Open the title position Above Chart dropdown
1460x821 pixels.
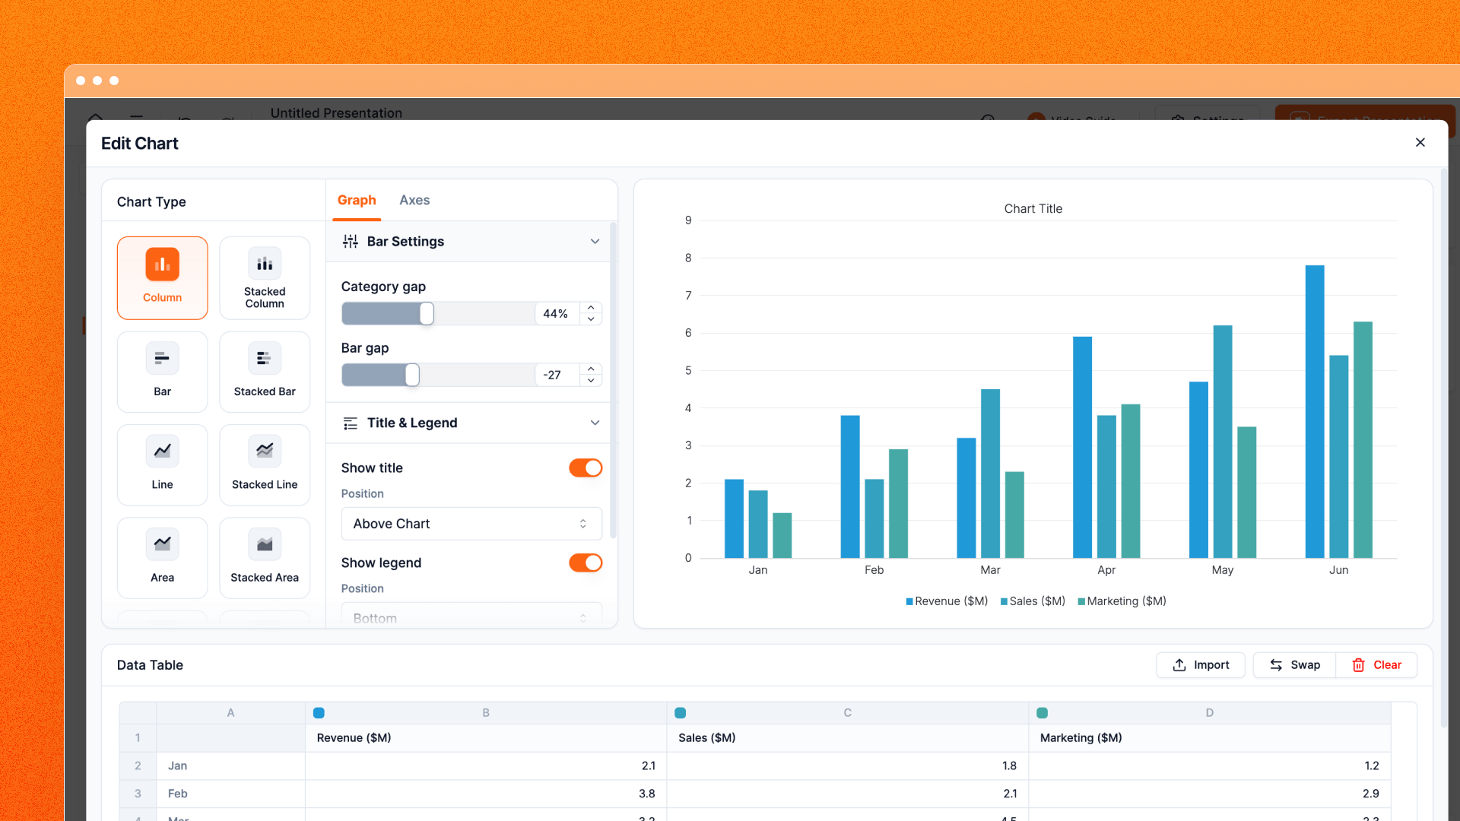[x=471, y=524]
